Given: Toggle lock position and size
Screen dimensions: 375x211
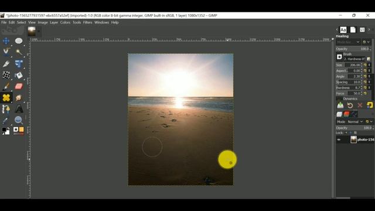Looking at the screenshot, I should pyautogui.click(x=350, y=133).
